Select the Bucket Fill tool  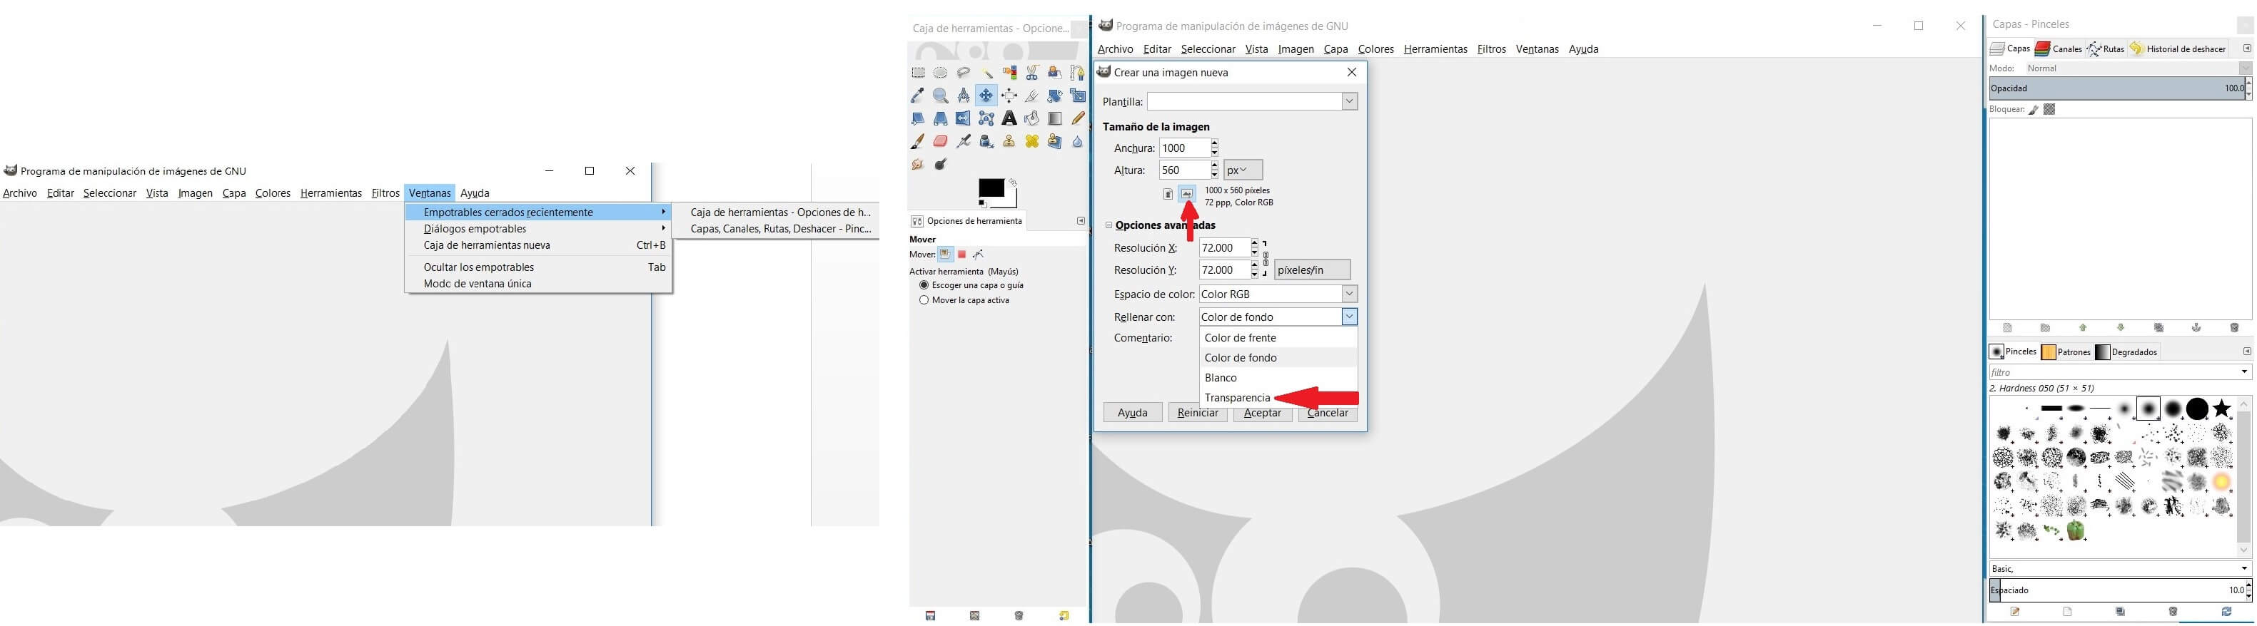click(1032, 118)
